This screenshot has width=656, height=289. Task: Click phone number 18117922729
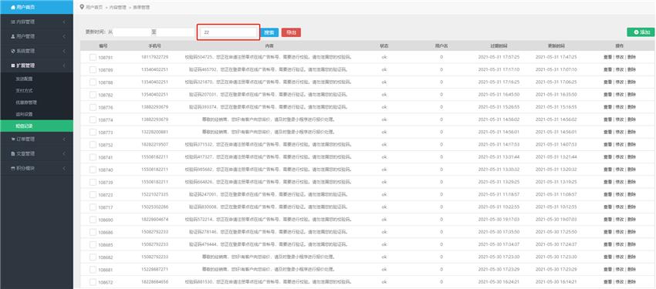coord(155,57)
